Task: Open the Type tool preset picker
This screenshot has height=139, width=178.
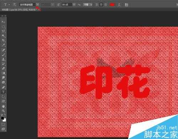Action: [x=7, y=5]
